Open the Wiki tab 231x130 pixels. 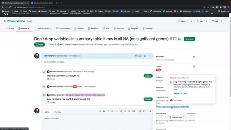(106, 29)
